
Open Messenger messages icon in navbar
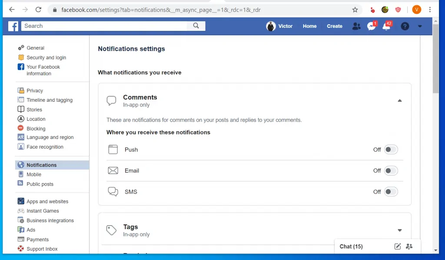coord(371,26)
